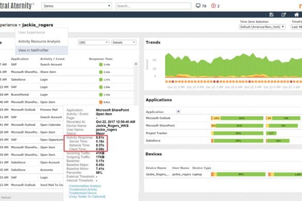Click green status dot for SharePoint Share Item
The height and width of the screenshot is (201, 302).
click(x=101, y=72)
